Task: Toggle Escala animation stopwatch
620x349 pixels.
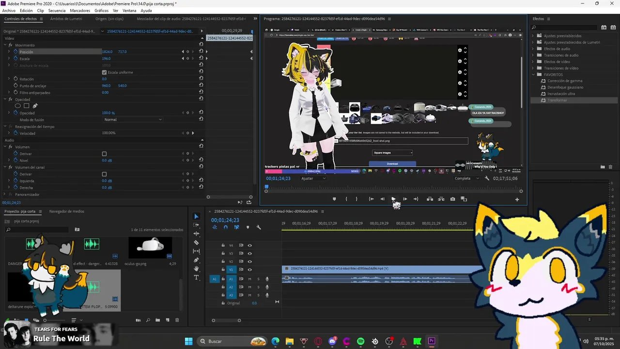Action: [15, 58]
